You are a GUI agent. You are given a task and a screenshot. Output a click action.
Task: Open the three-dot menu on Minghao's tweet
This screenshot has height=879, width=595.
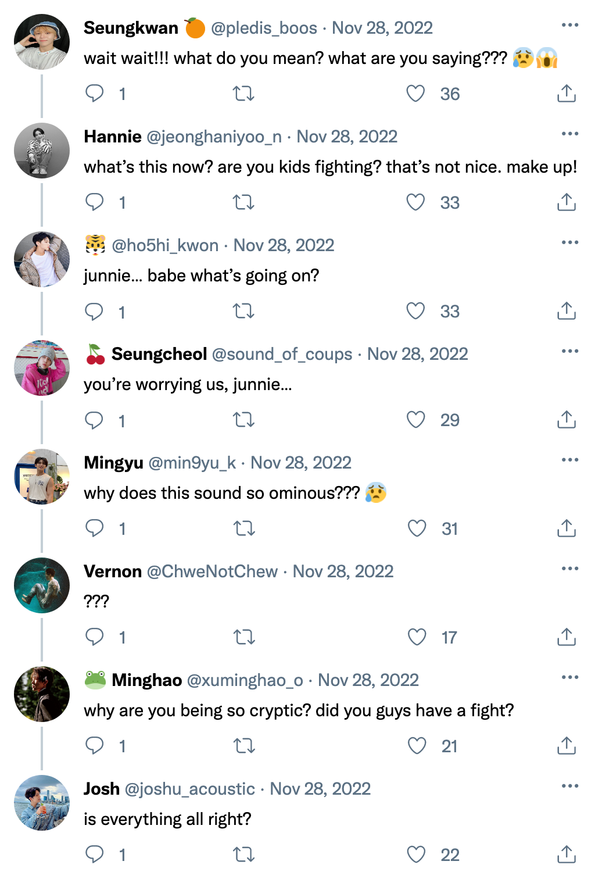570,677
